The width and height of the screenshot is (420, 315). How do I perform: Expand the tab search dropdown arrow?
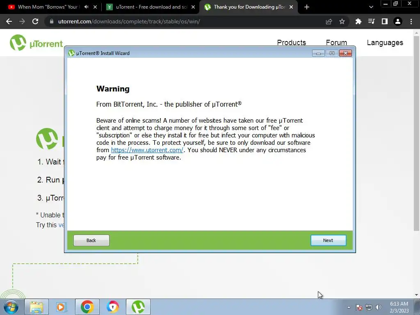[x=371, y=7]
